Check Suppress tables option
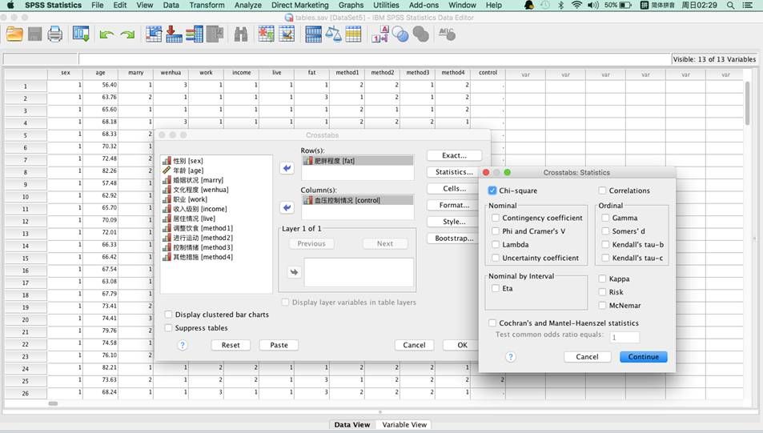This screenshot has height=433, width=763. [x=168, y=328]
